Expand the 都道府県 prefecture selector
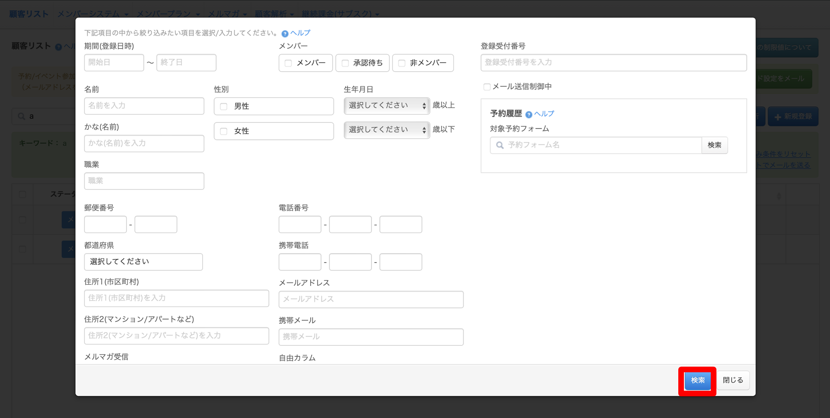This screenshot has height=418, width=830. click(x=143, y=262)
